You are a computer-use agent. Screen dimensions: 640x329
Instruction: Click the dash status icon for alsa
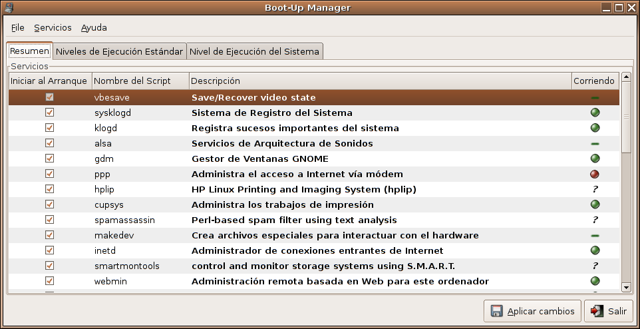(595, 143)
